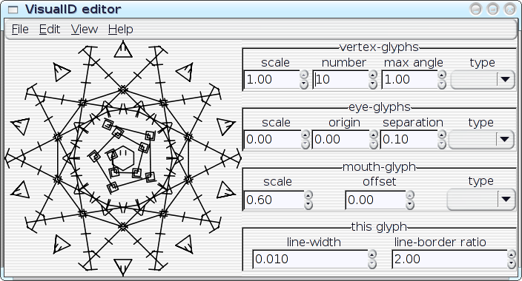Open the File menu
Image resolution: width=522 pixels, height=281 pixels.
point(20,30)
